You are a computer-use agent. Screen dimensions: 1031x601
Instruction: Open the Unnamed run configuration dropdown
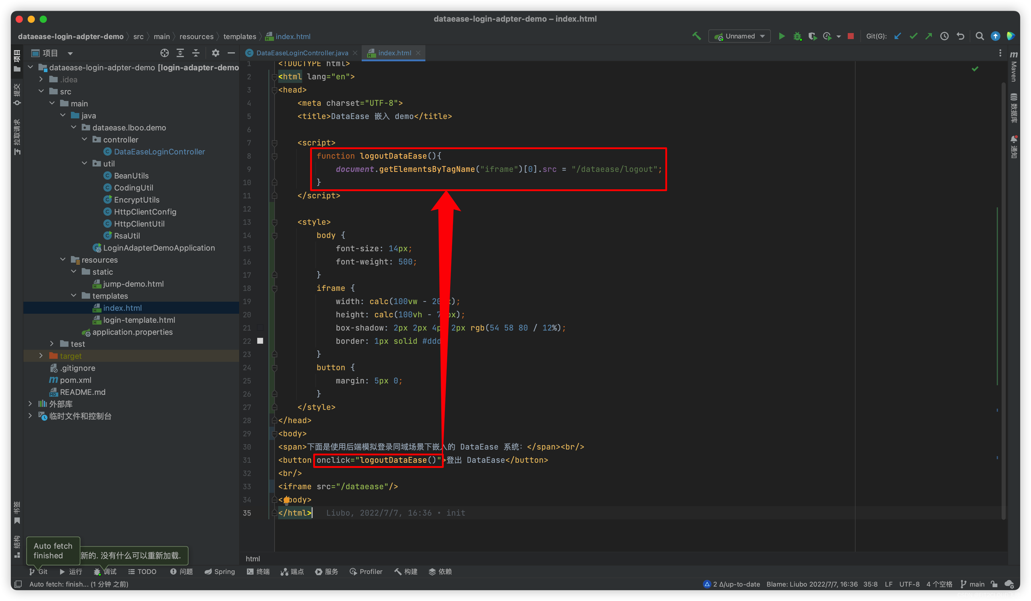pyautogui.click(x=740, y=36)
